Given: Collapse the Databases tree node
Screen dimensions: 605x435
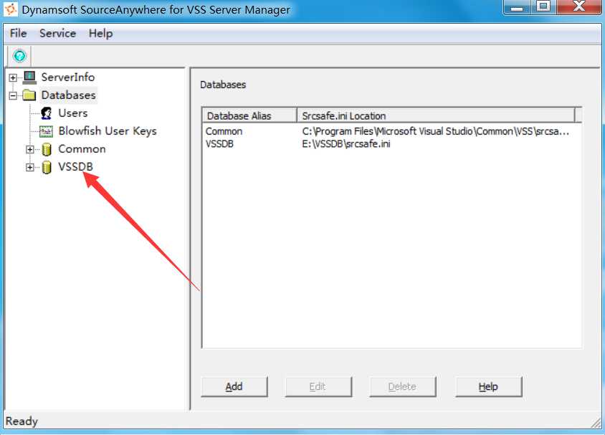Looking at the screenshot, I should click(13, 95).
